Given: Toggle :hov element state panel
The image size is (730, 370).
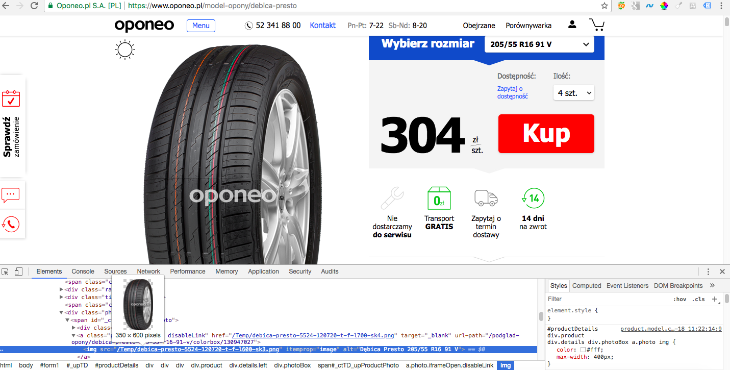Looking at the screenshot, I should coord(680,299).
